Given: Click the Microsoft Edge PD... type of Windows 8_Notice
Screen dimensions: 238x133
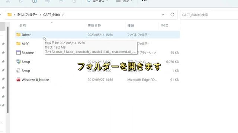Looking at the screenshot, I should click(x=142, y=80).
